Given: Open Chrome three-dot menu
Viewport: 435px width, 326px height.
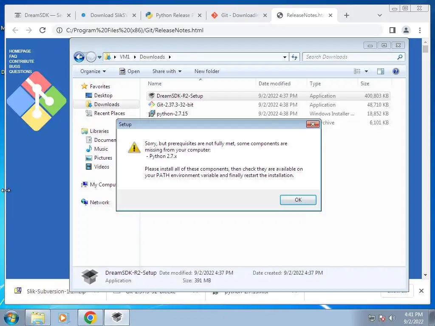Looking at the screenshot, I should pyautogui.click(x=420, y=30).
